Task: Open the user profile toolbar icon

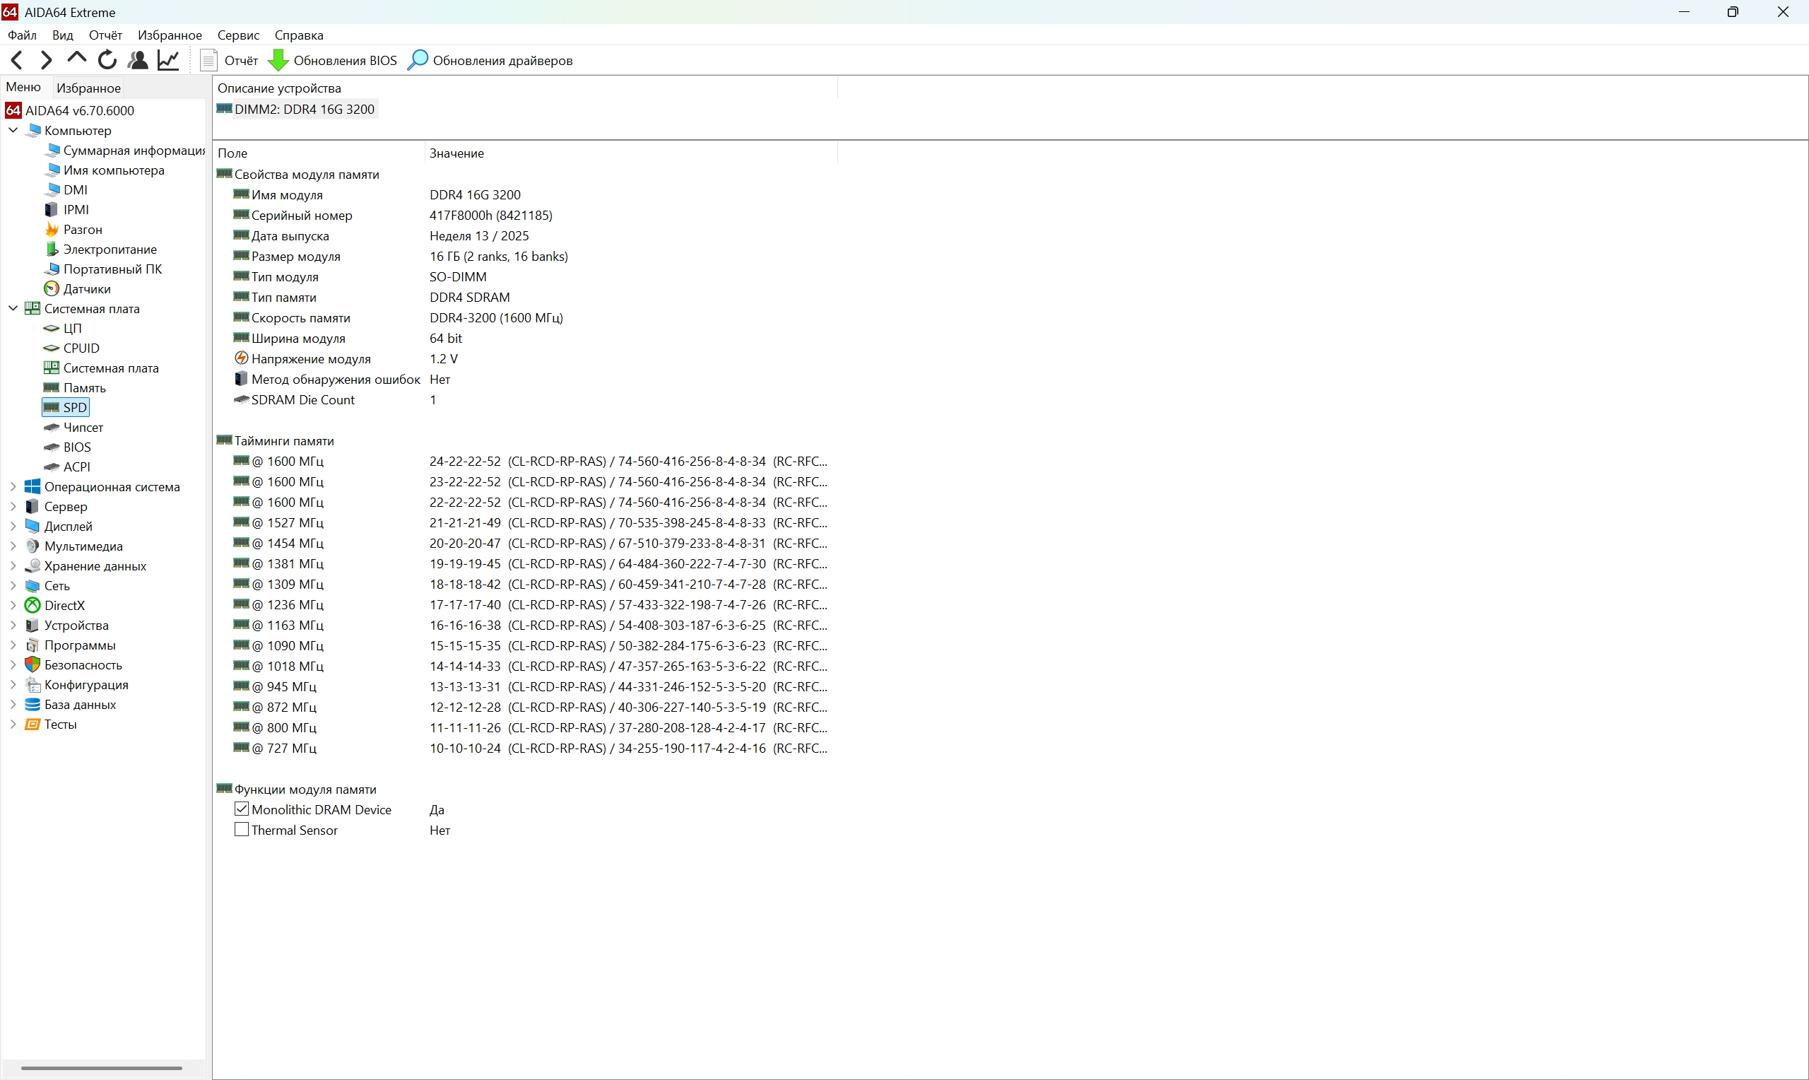Action: [138, 59]
